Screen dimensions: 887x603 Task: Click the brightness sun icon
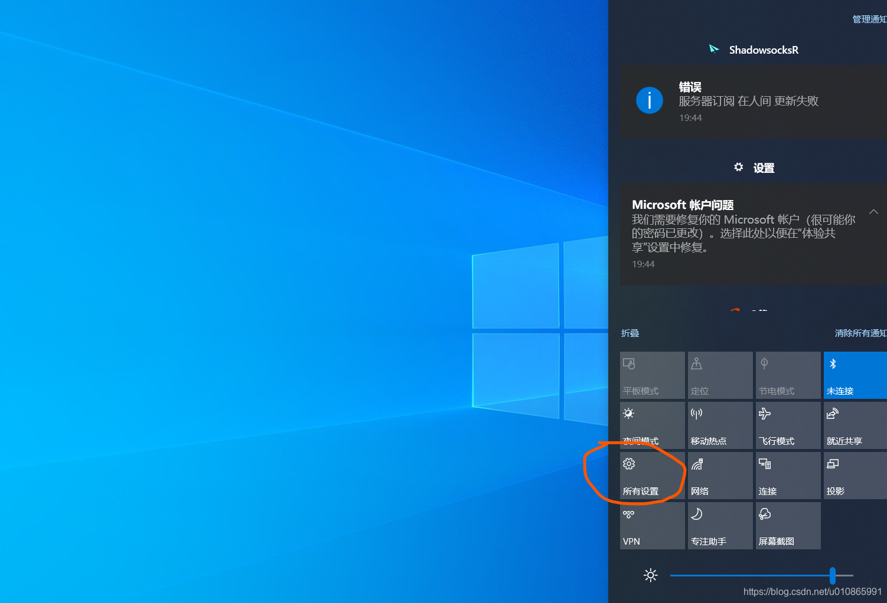coord(651,575)
